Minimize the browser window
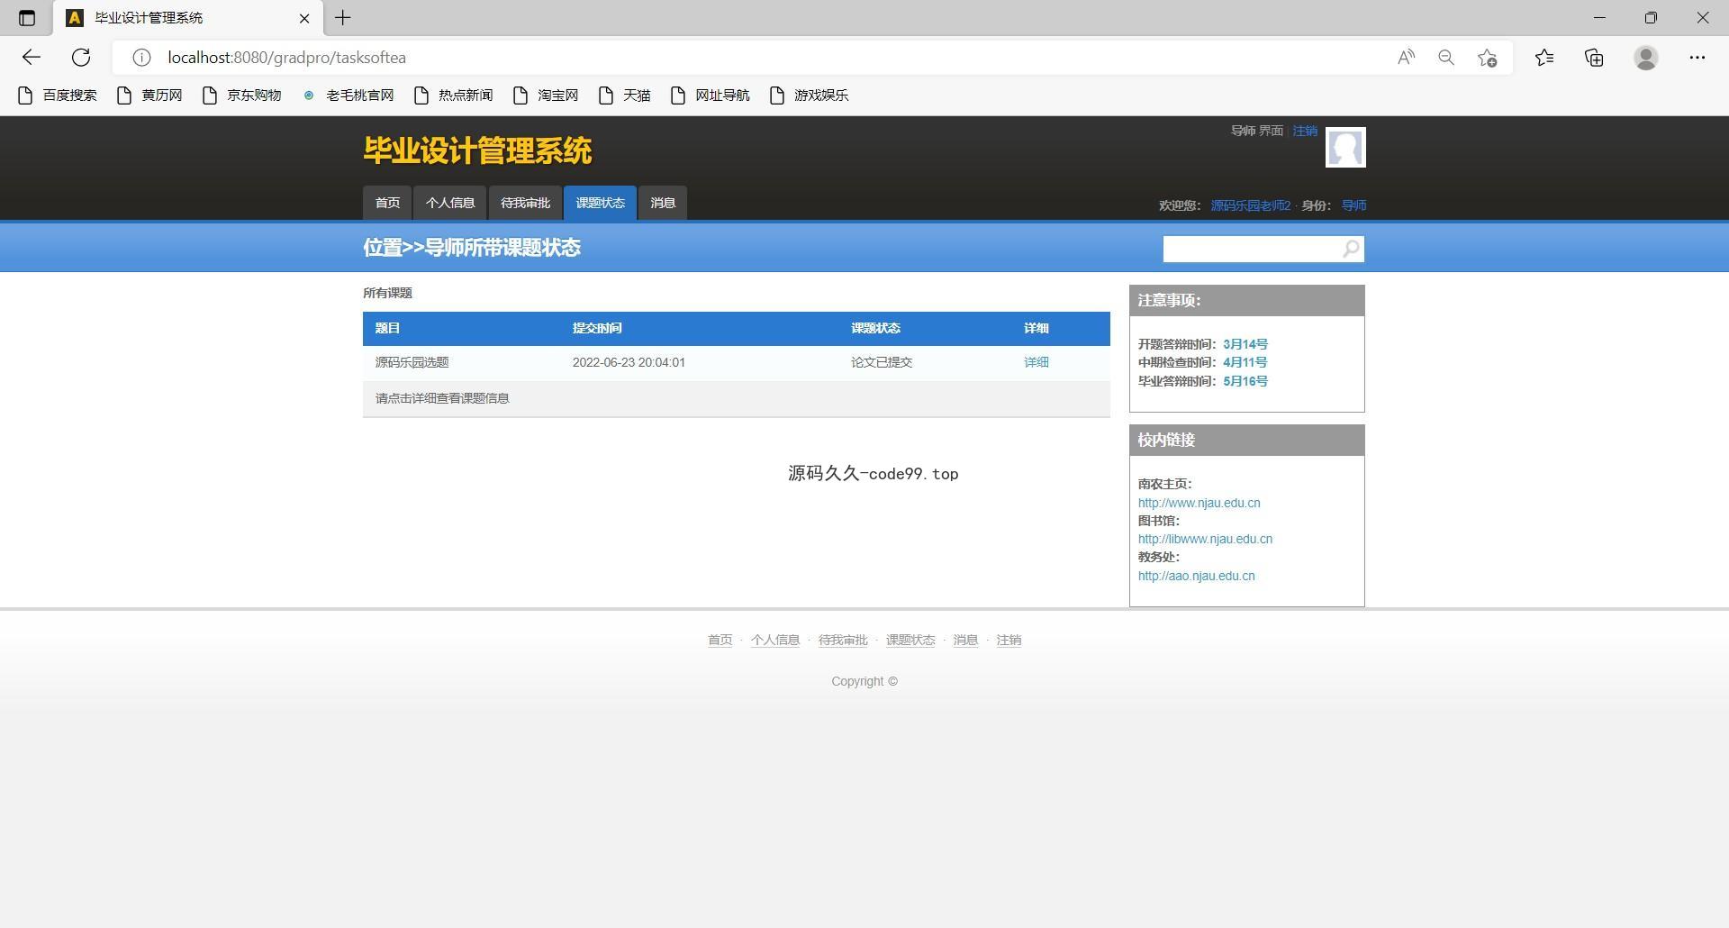The image size is (1729, 928). point(1599,18)
